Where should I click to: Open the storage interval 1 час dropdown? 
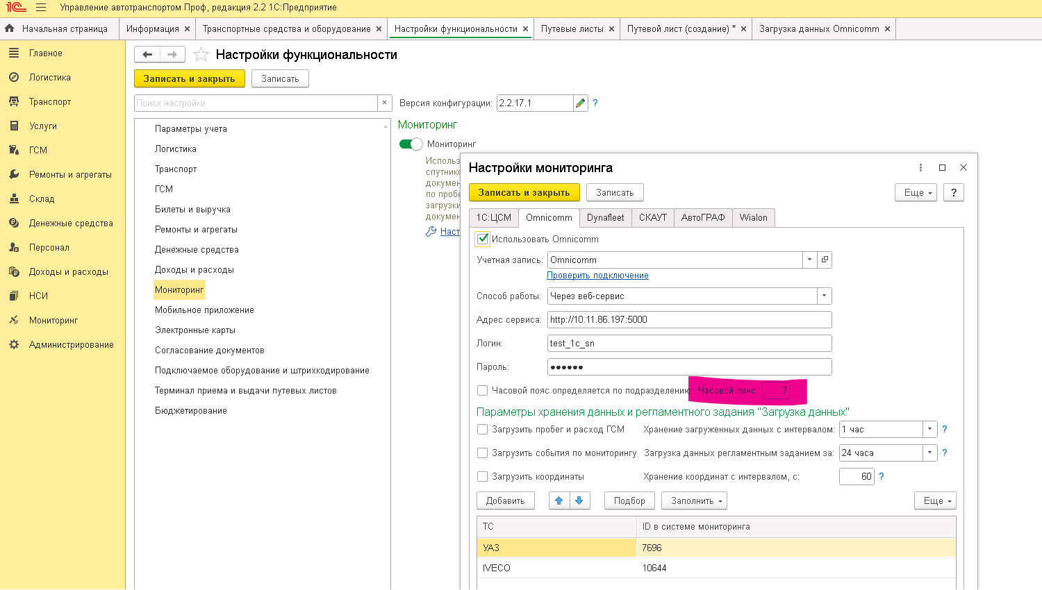click(929, 430)
